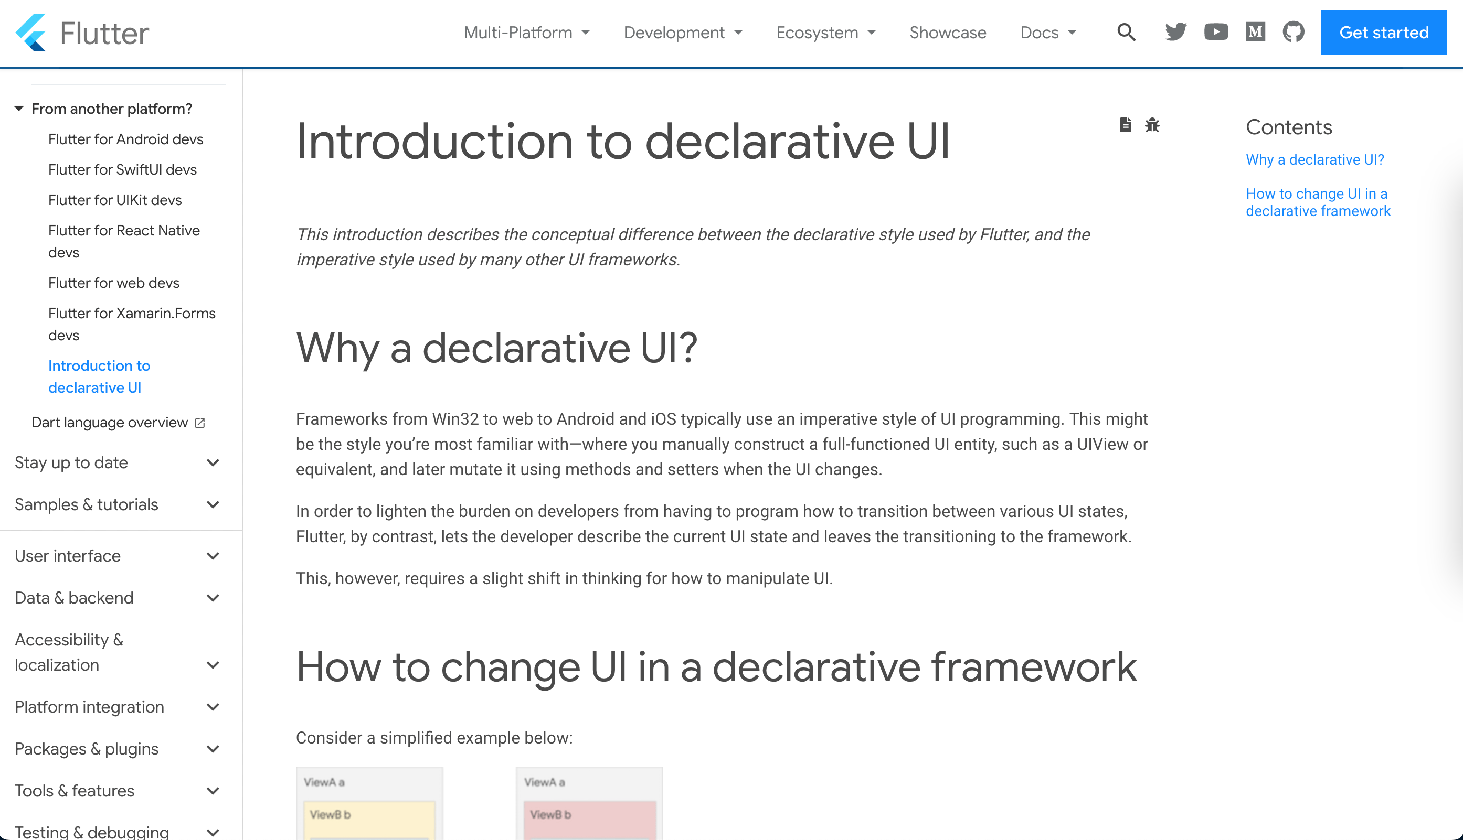Screen dimensions: 1463x840
Task: Click the Why a declarative UI? heading
Action: point(496,349)
